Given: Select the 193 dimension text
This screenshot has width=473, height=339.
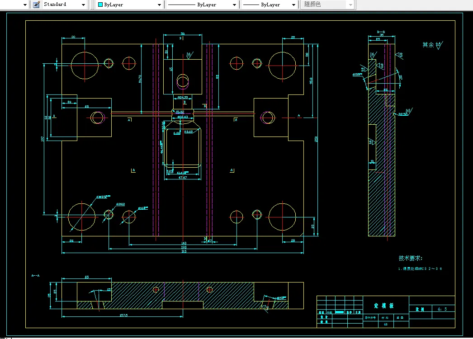Looking at the screenshot, I should tap(184, 247).
